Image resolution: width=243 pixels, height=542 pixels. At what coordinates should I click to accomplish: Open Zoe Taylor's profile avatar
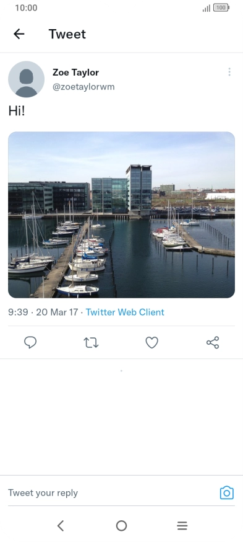coord(26,79)
